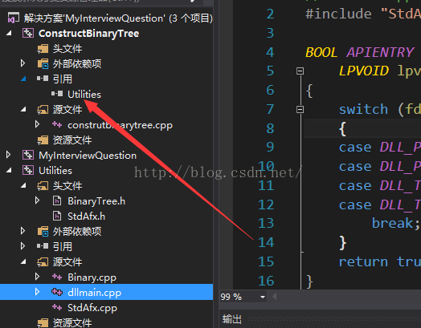Click the dllmain.cpp file icon
Viewport: 421px width, 328px height.
pyautogui.click(x=57, y=292)
